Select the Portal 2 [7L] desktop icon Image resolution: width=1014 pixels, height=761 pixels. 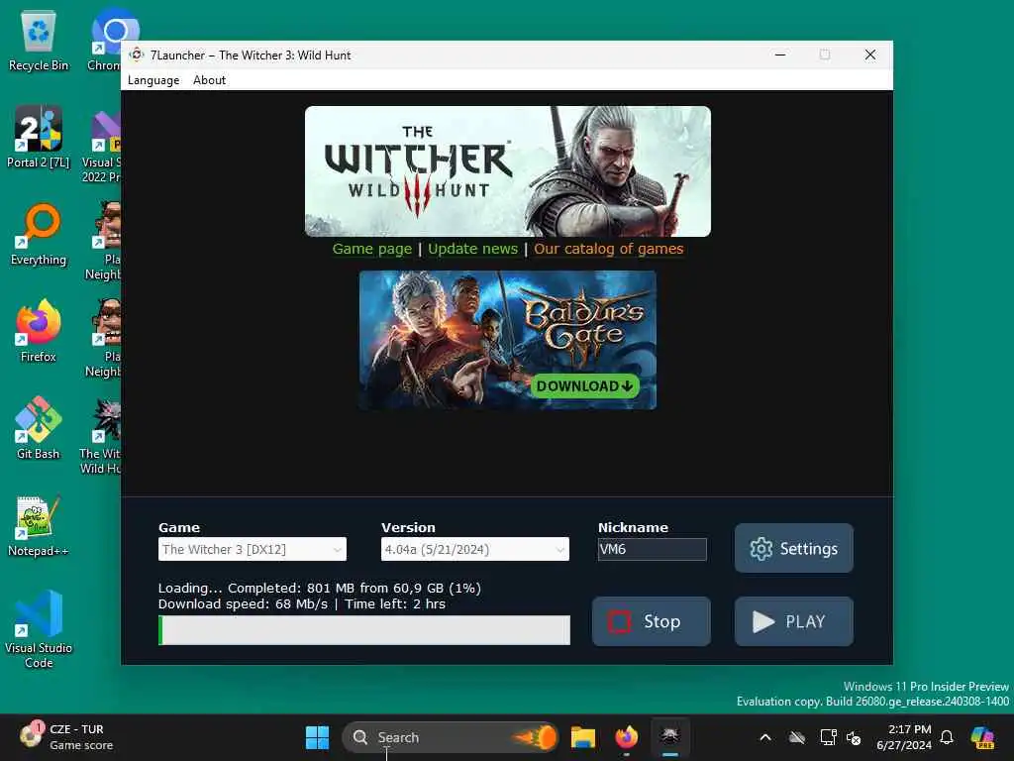pos(39,137)
